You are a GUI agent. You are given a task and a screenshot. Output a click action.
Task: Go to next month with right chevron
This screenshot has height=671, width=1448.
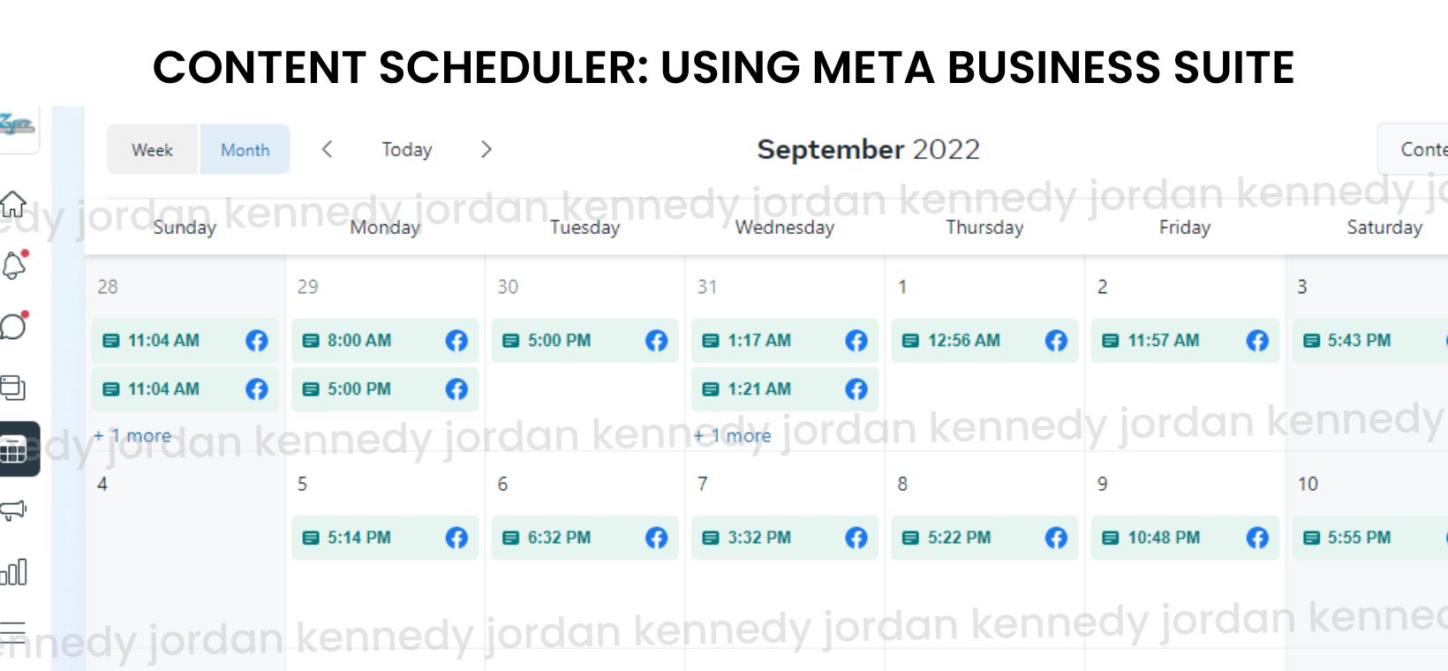click(x=486, y=149)
